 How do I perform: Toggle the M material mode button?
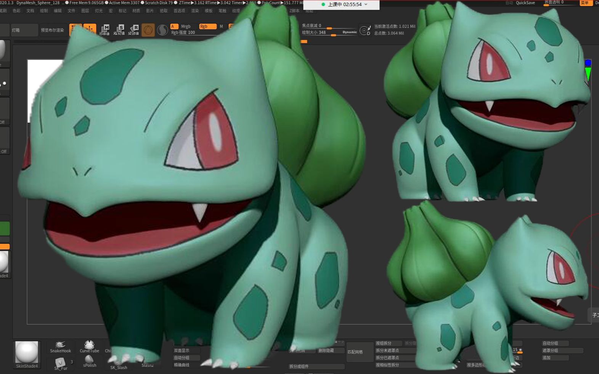221,26
